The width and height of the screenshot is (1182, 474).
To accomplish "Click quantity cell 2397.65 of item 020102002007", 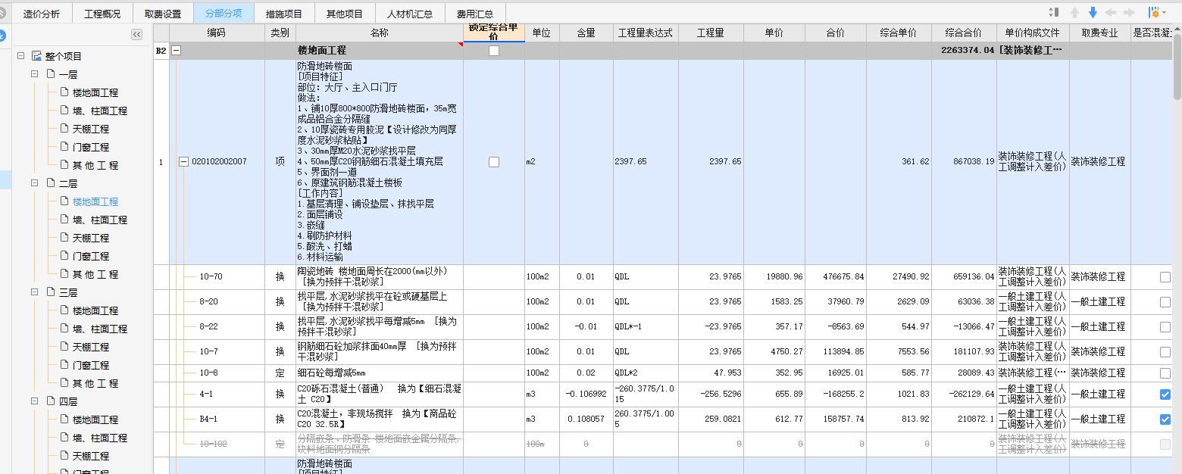I will pyautogui.click(x=711, y=161).
